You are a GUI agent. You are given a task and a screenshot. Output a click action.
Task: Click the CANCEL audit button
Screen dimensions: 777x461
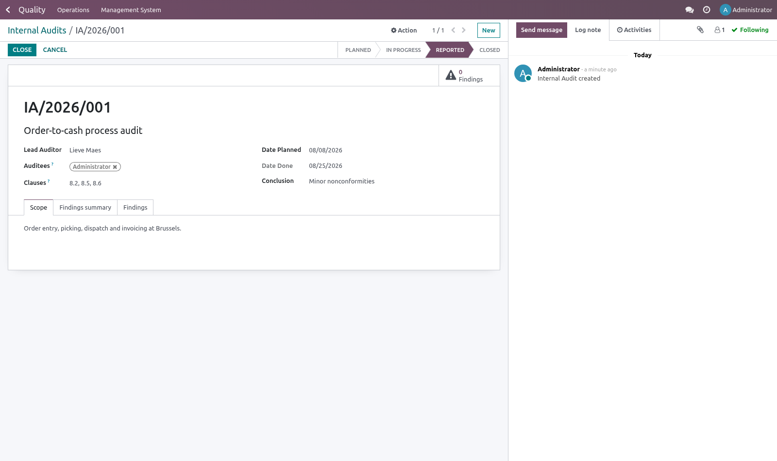pos(55,50)
